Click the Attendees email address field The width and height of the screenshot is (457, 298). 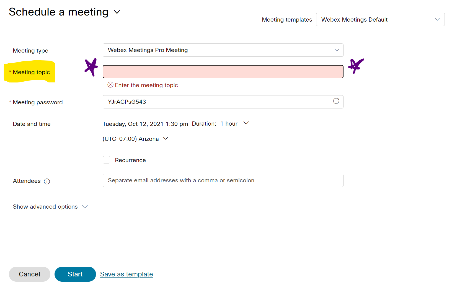coord(223,180)
